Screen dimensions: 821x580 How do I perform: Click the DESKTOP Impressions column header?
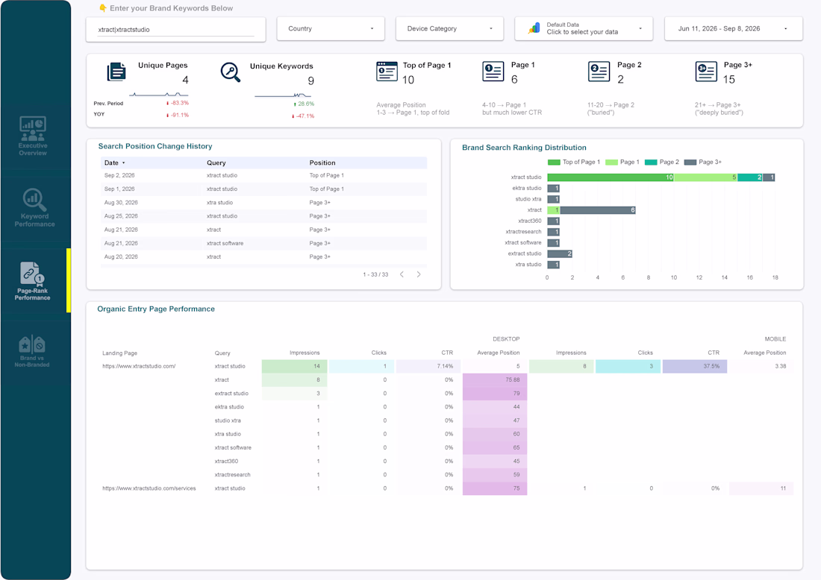tap(305, 353)
